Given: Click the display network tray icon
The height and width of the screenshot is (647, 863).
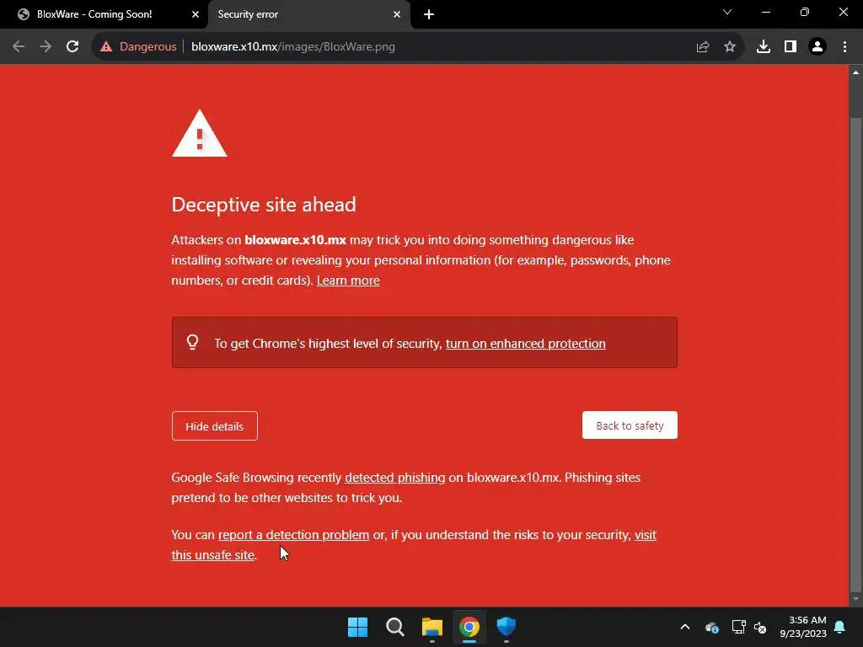Looking at the screenshot, I should [x=738, y=627].
